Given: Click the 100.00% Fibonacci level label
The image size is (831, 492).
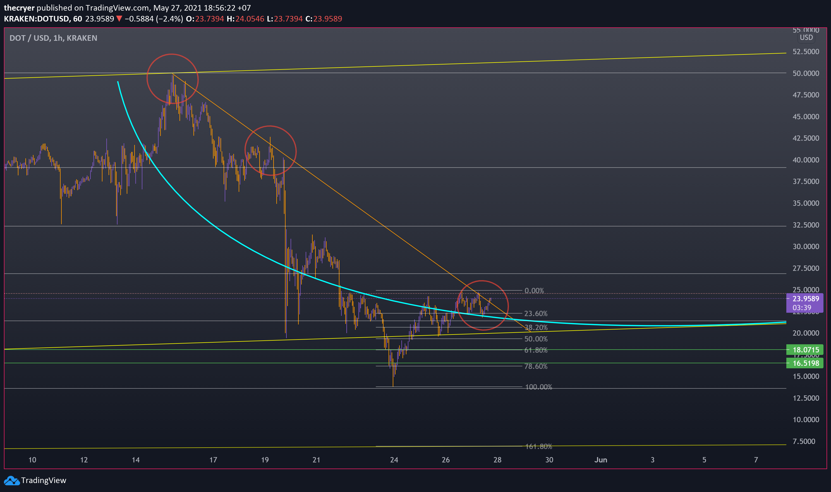Looking at the screenshot, I should [539, 387].
